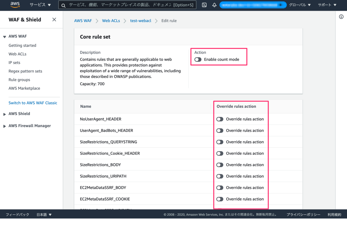Click Switch to AWS WAF Classic link
Image resolution: width=347 pixels, height=225 pixels.
coord(33,103)
